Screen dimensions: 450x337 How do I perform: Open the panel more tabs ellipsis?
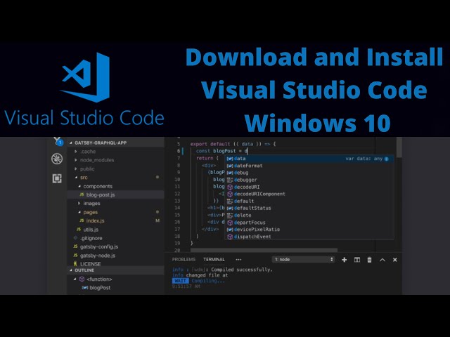pos(238,259)
